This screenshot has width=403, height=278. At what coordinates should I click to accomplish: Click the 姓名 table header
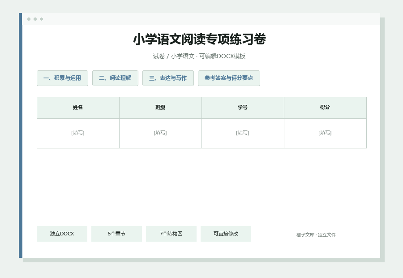click(x=78, y=108)
